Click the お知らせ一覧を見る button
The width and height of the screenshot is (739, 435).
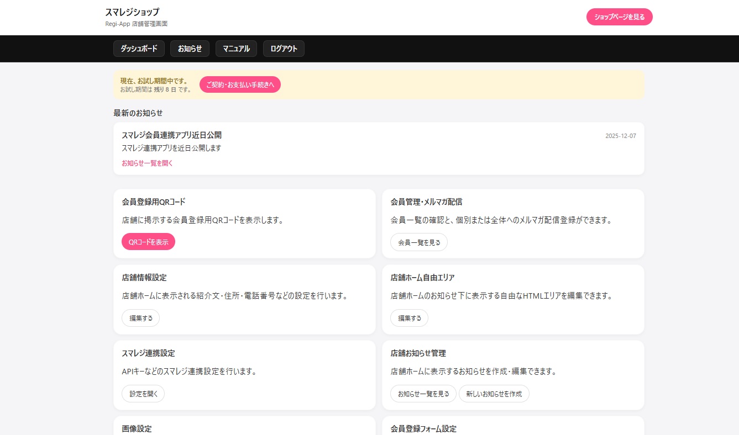(x=423, y=394)
